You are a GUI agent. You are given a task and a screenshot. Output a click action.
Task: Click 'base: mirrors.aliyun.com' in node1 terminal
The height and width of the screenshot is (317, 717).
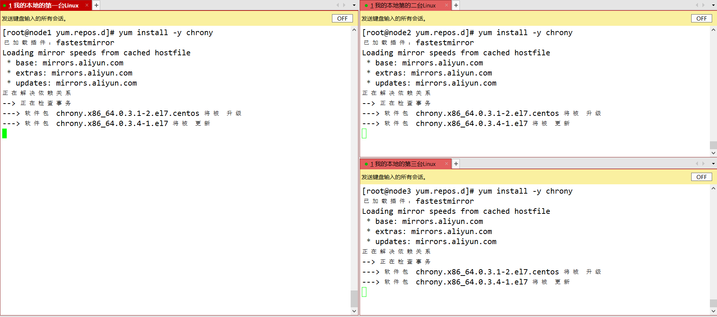70,63
